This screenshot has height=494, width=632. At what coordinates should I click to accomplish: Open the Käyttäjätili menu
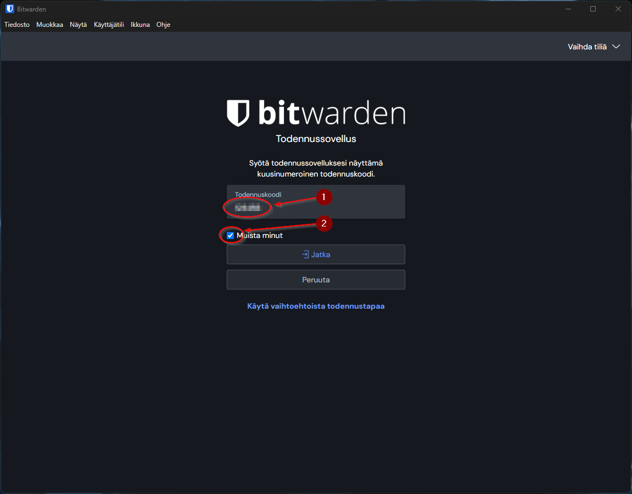tap(109, 25)
